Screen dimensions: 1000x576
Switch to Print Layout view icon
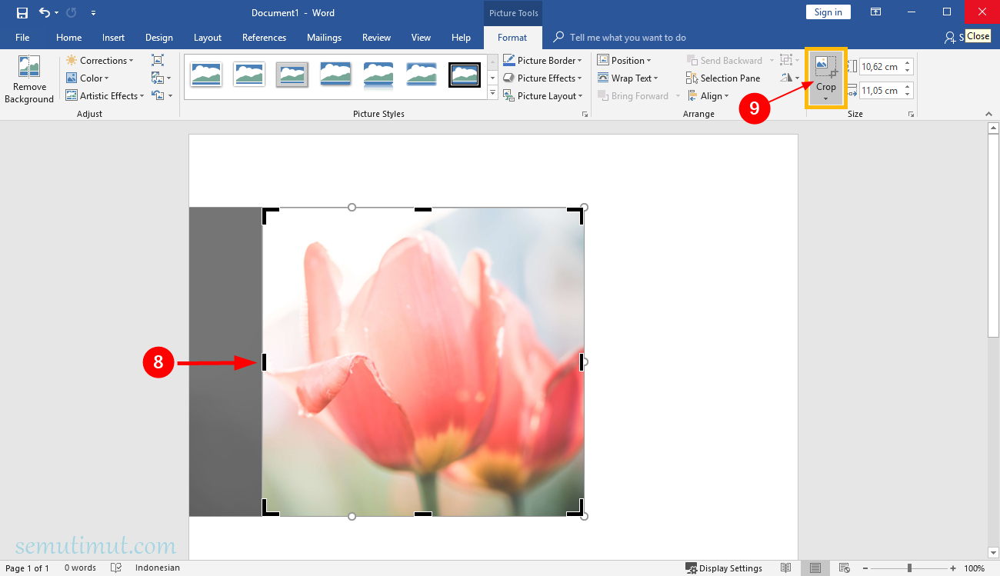[815, 568]
